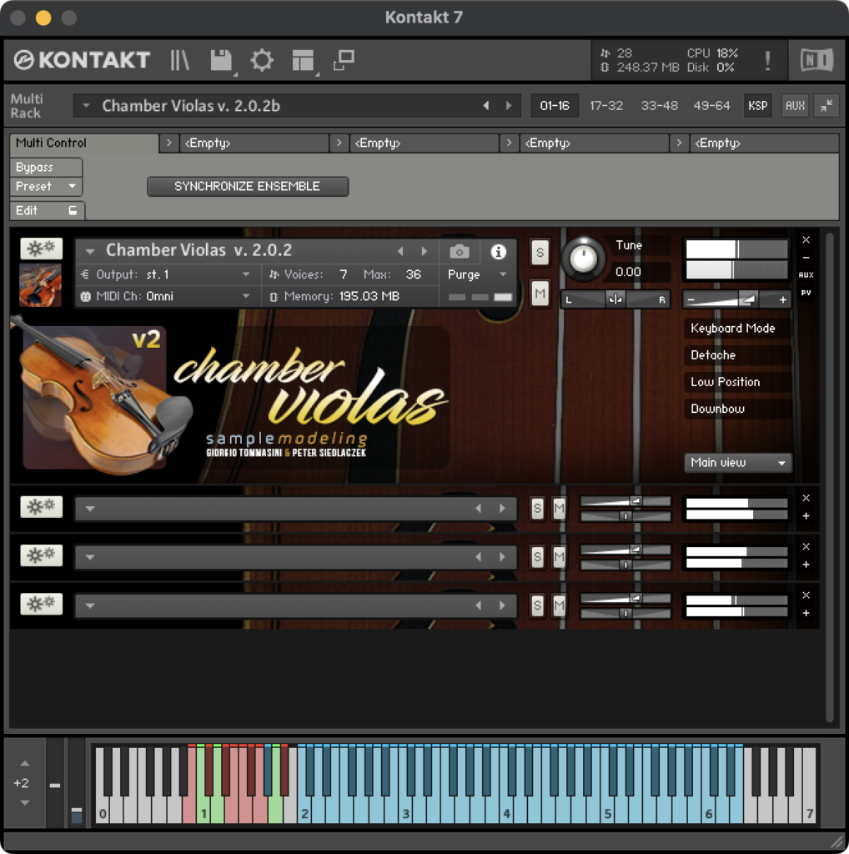Click the Chamber Violas volume slider
This screenshot has height=854, width=849.
[736, 299]
